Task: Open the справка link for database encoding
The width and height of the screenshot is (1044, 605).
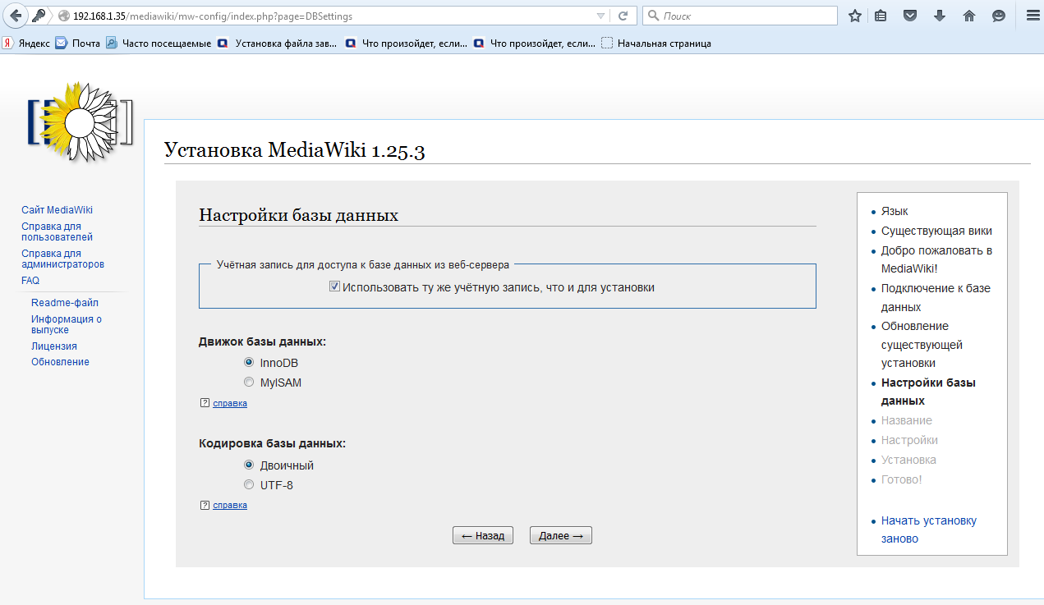Action: point(230,505)
